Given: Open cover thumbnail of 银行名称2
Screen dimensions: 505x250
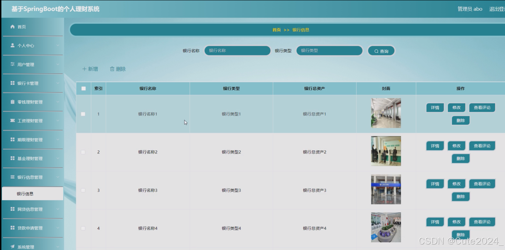Looking at the screenshot, I should (386, 151).
